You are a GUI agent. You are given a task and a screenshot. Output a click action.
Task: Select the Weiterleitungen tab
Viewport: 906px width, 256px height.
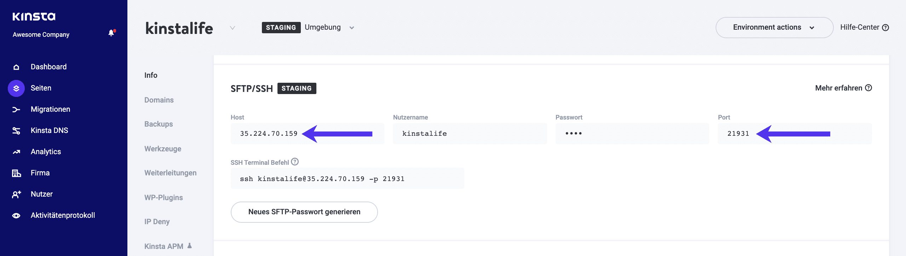click(170, 173)
